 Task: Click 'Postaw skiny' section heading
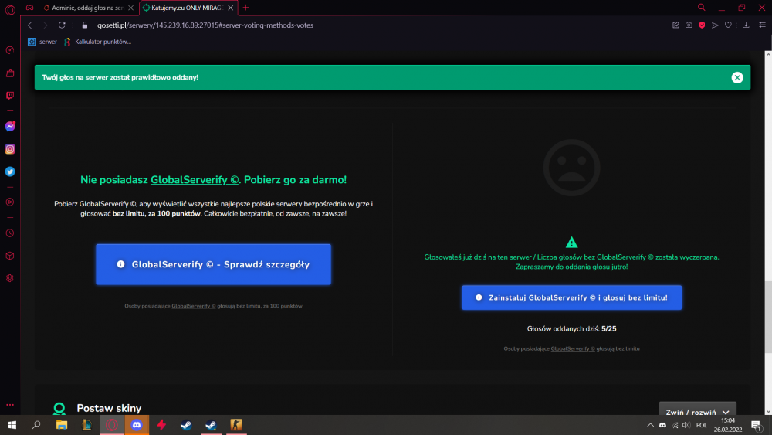[109, 409]
